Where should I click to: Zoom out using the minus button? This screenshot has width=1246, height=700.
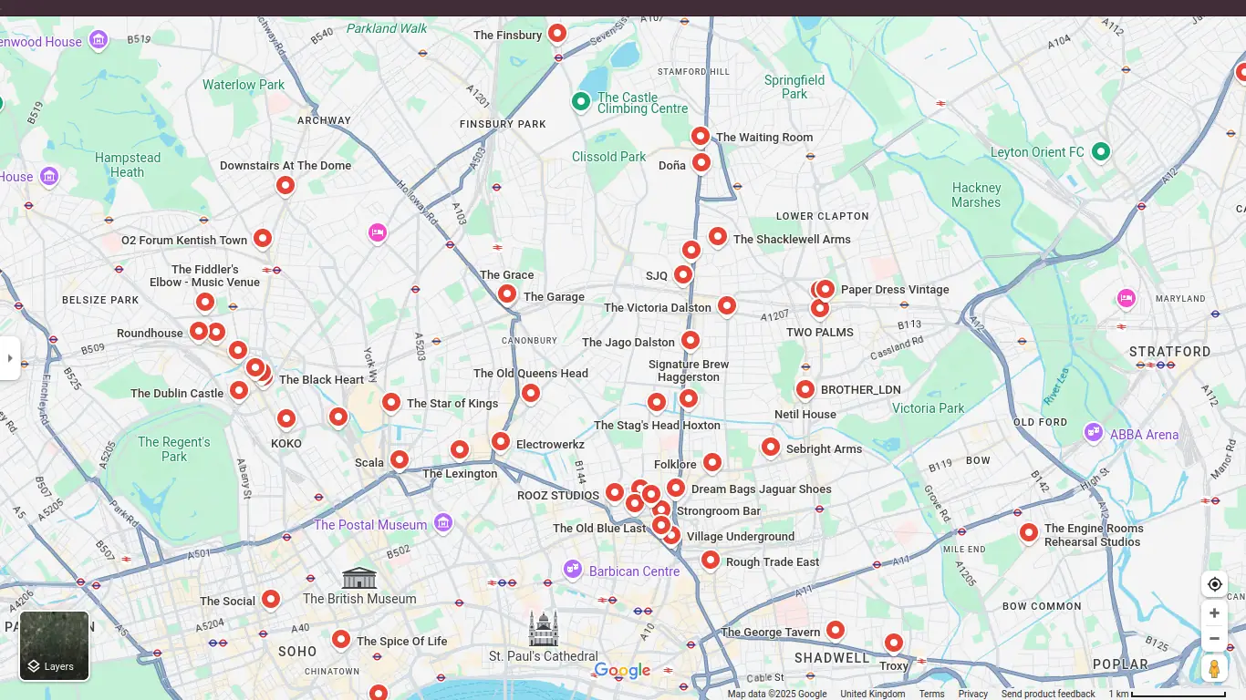point(1214,638)
